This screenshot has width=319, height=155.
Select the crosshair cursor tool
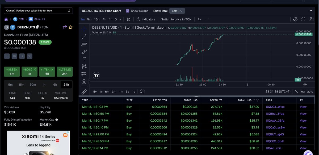coord(84,29)
